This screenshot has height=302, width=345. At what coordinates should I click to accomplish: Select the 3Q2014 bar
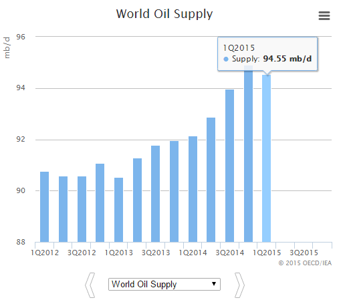229,166
